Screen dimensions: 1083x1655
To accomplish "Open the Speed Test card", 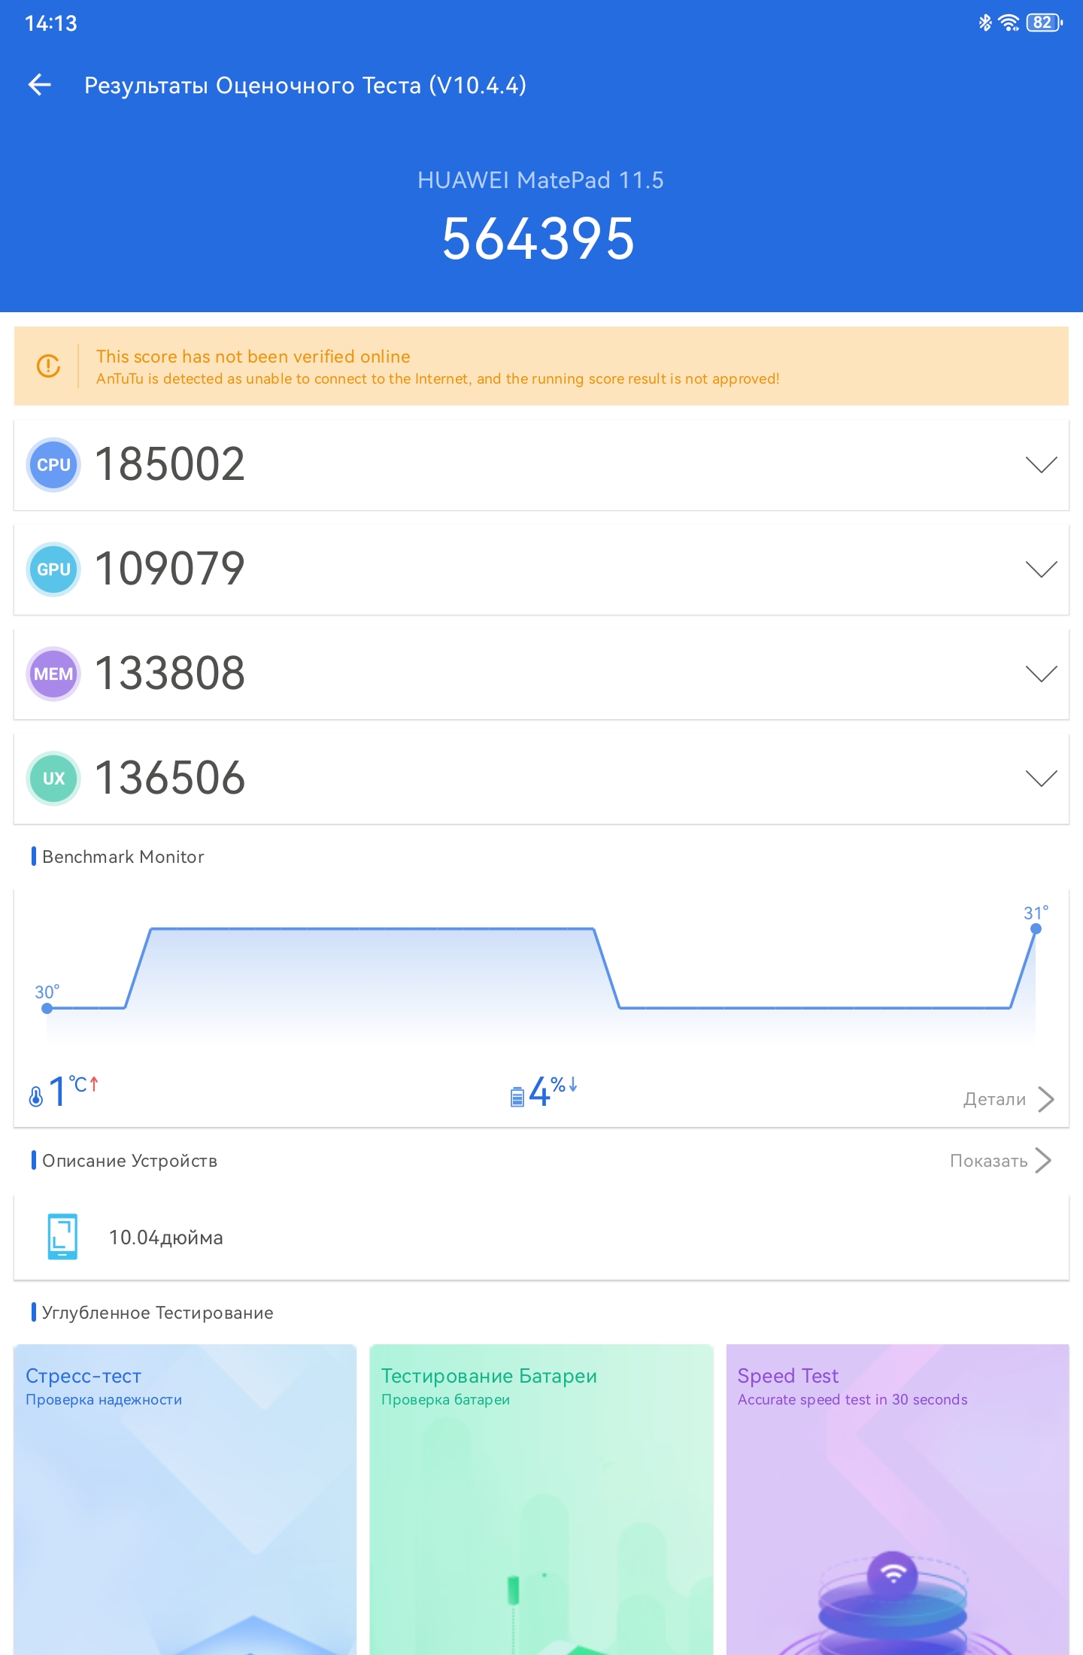I will [897, 1499].
